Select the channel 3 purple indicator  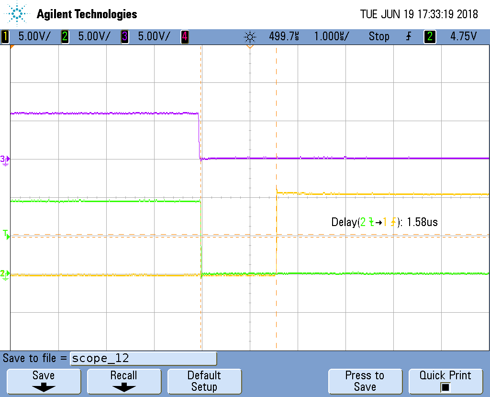125,36
